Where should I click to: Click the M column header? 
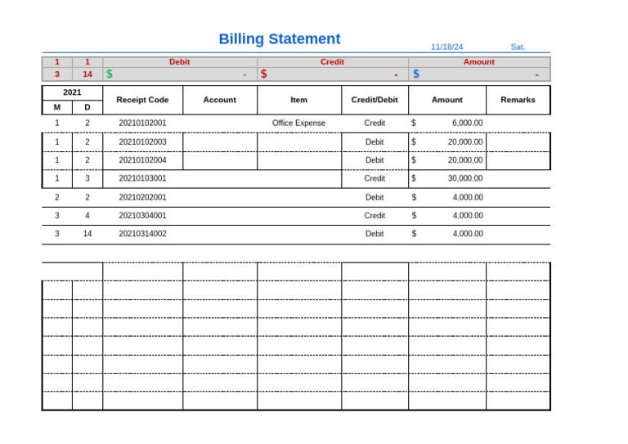57,107
